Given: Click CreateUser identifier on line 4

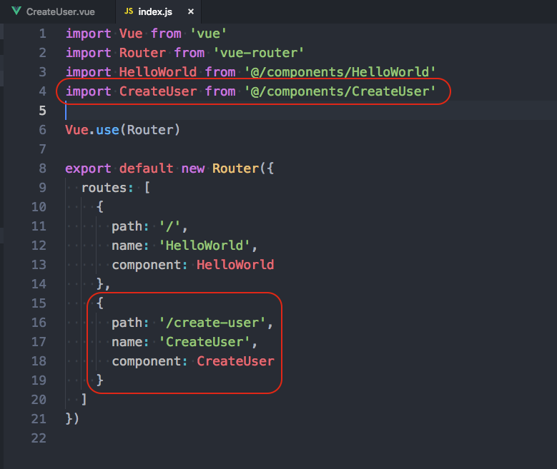Looking at the screenshot, I should tap(158, 91).
